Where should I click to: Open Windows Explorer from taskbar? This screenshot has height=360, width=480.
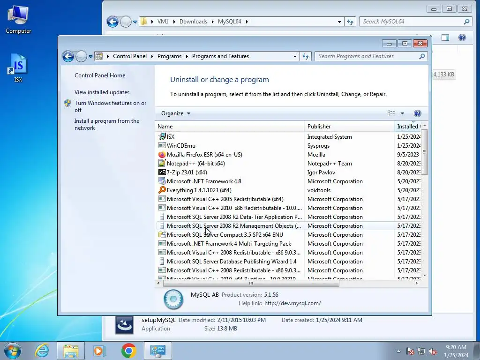click(x=71, y=351)
